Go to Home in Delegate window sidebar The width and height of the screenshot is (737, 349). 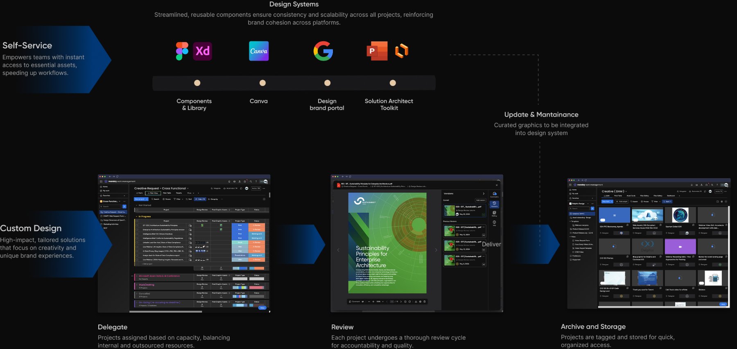[104, 187]
